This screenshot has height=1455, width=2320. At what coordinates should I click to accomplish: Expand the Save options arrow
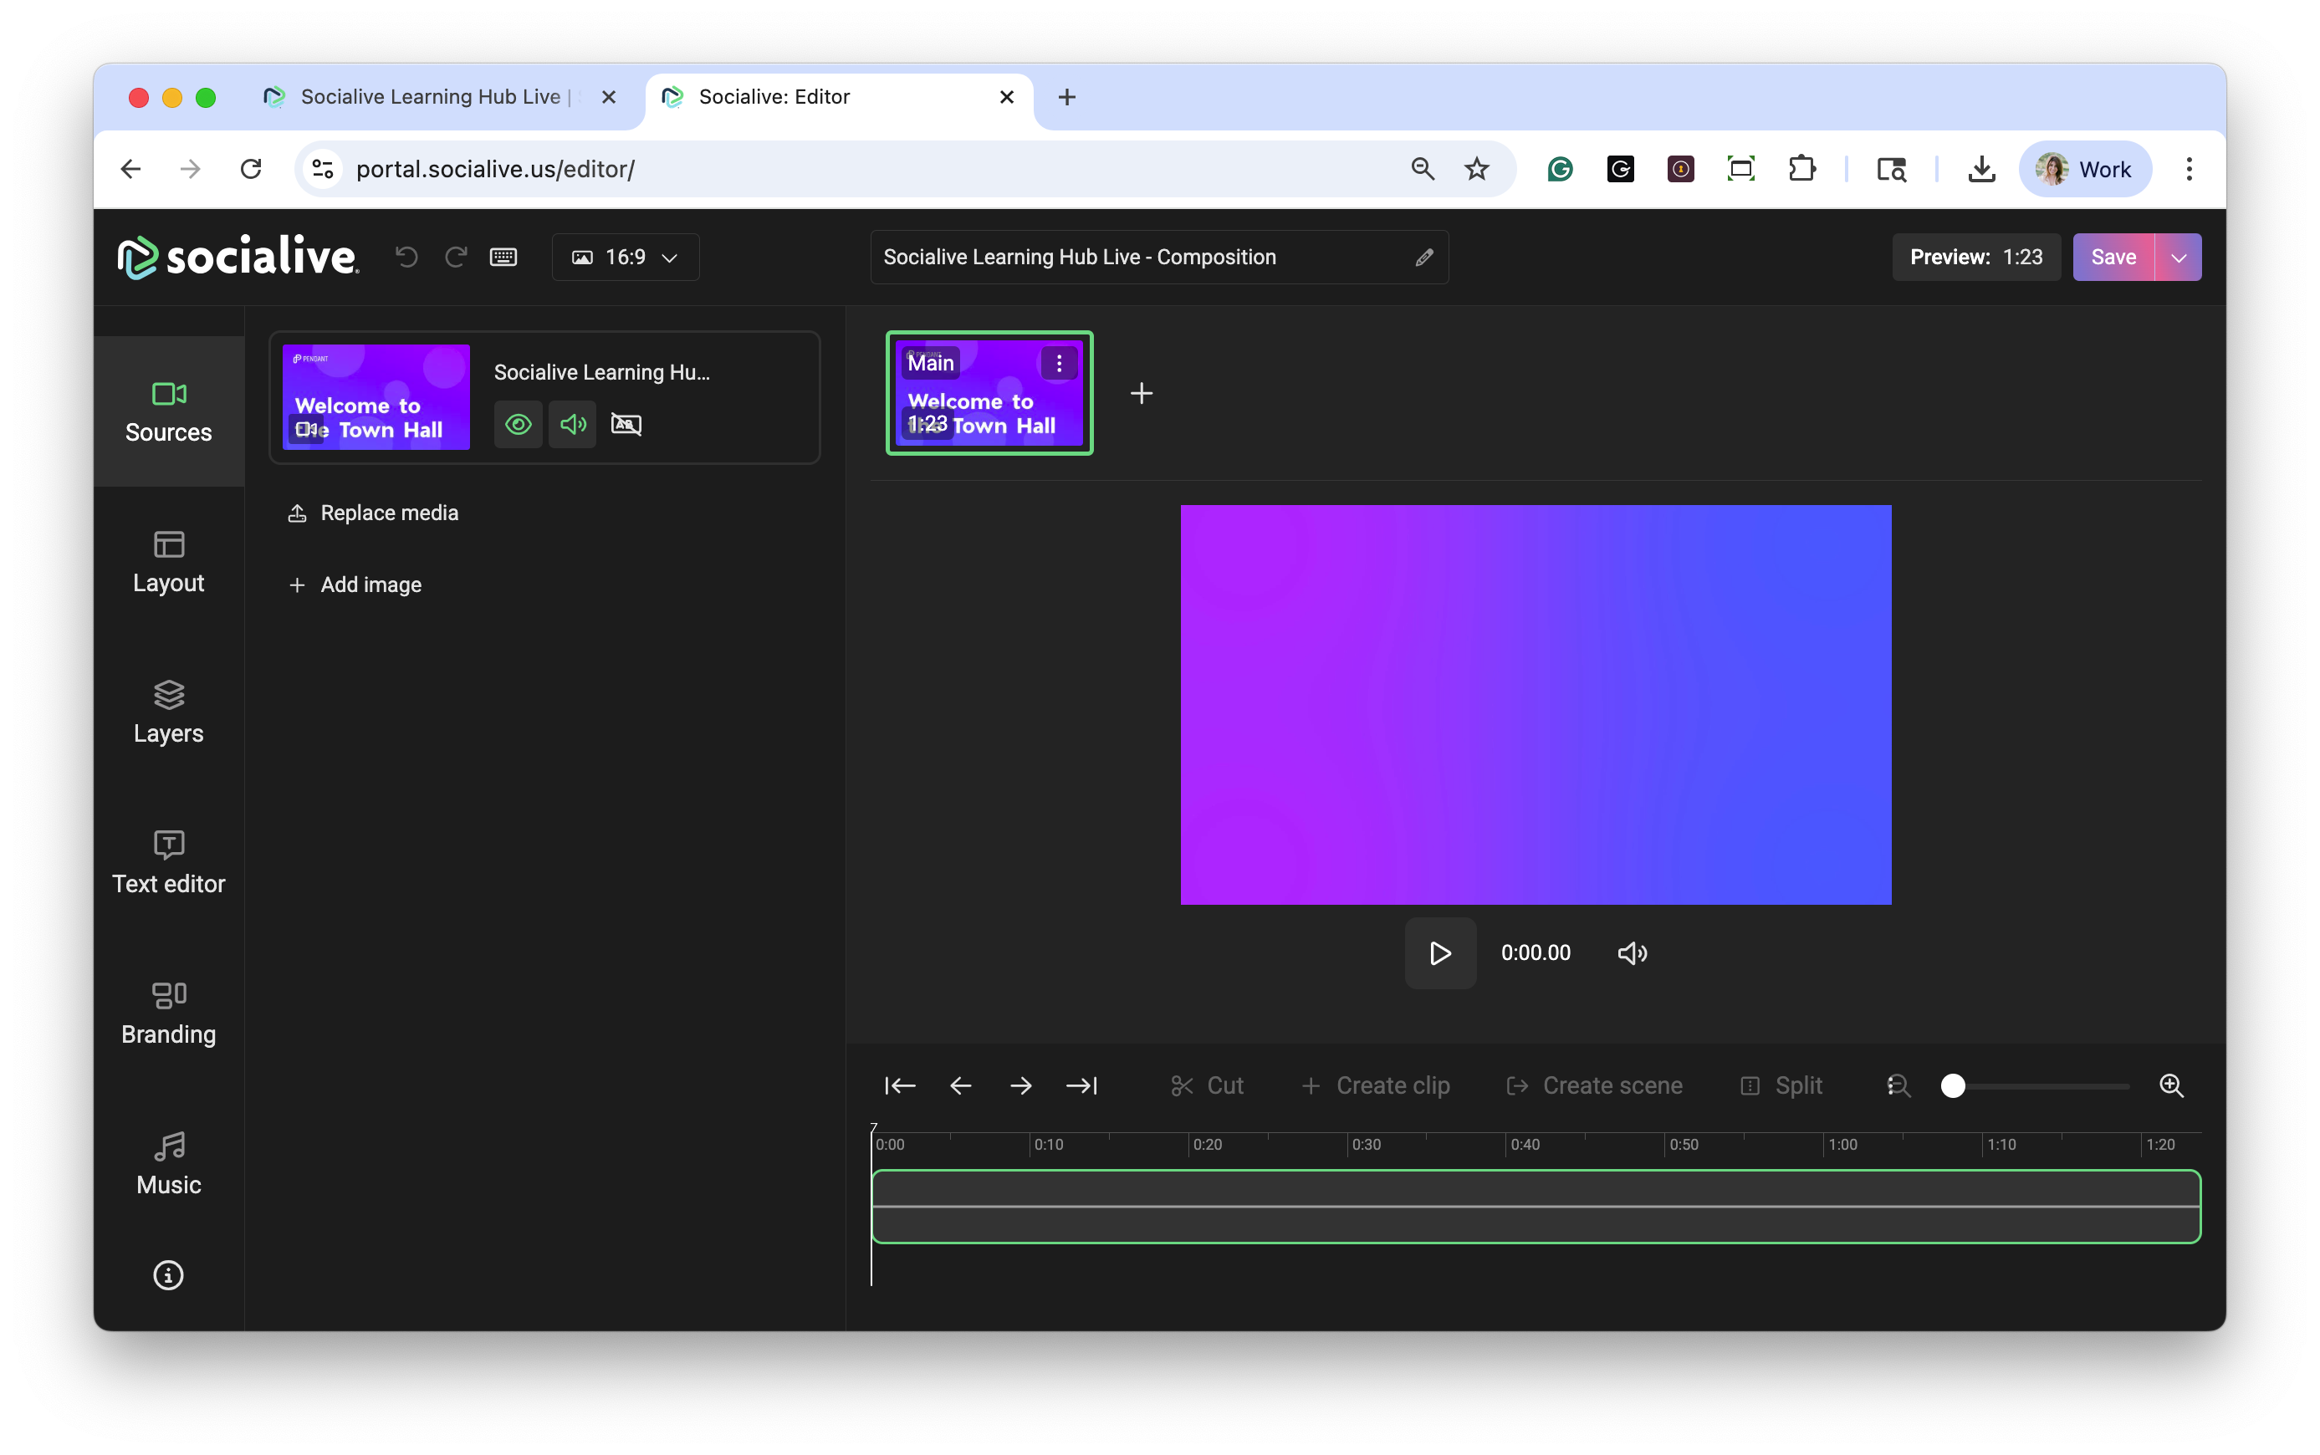(2179, 257)
